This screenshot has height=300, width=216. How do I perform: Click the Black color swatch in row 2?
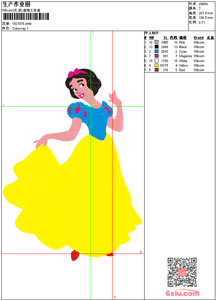coord(156,47)
